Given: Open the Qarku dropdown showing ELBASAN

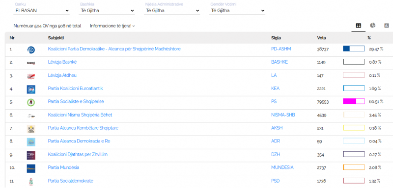Looking at the screenshot, I should coord(41,11).
